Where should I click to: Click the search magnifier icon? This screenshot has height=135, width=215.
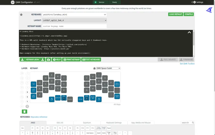[193, 123]
